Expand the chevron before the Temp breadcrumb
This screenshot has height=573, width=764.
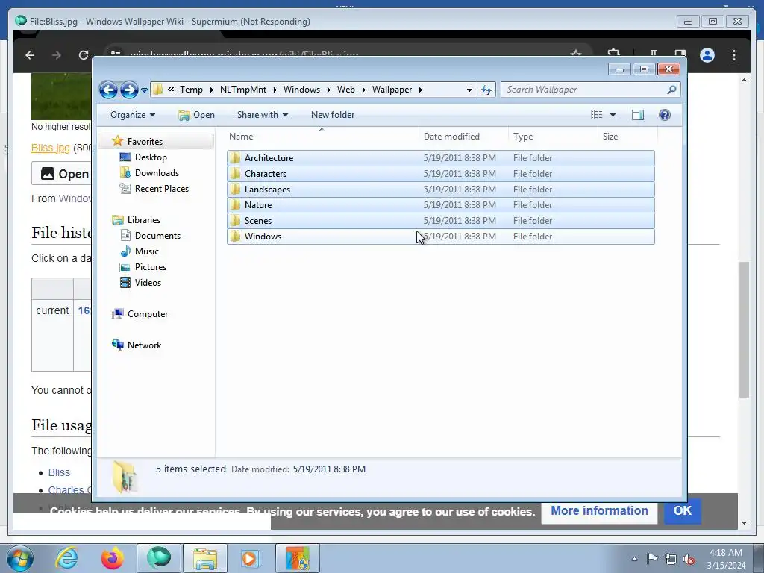tap(171, 90)
